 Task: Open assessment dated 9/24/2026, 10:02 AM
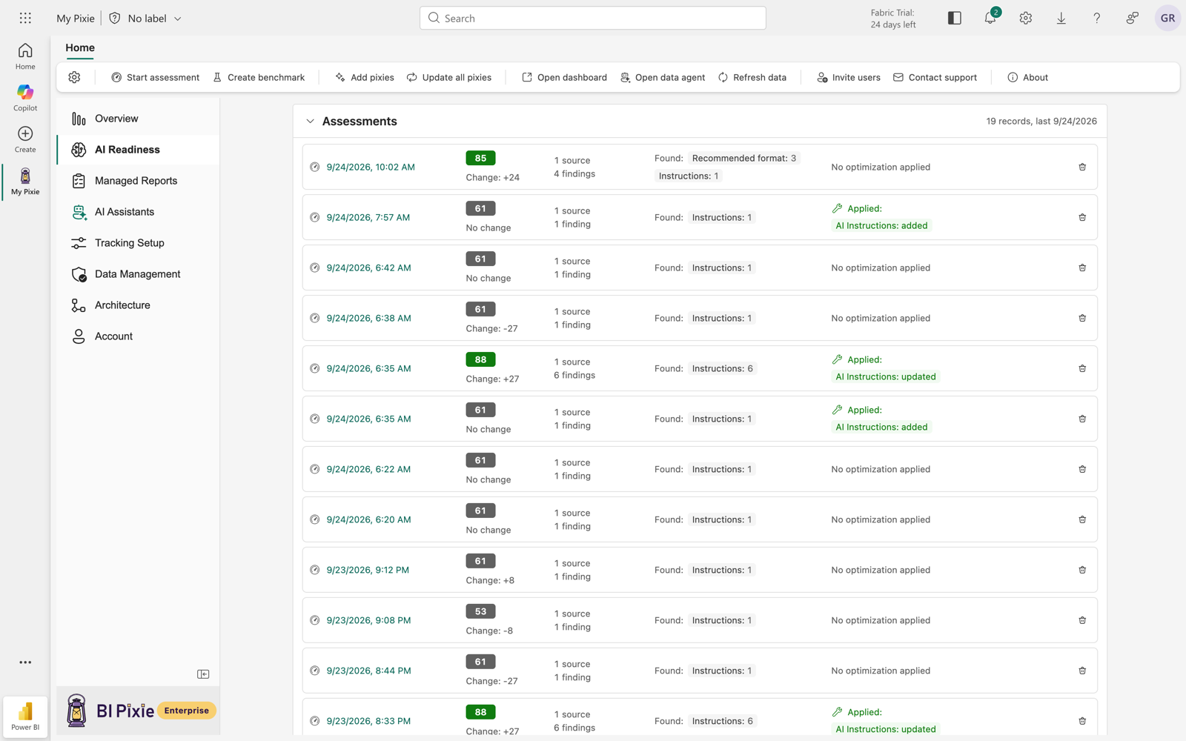pos(371,167)
